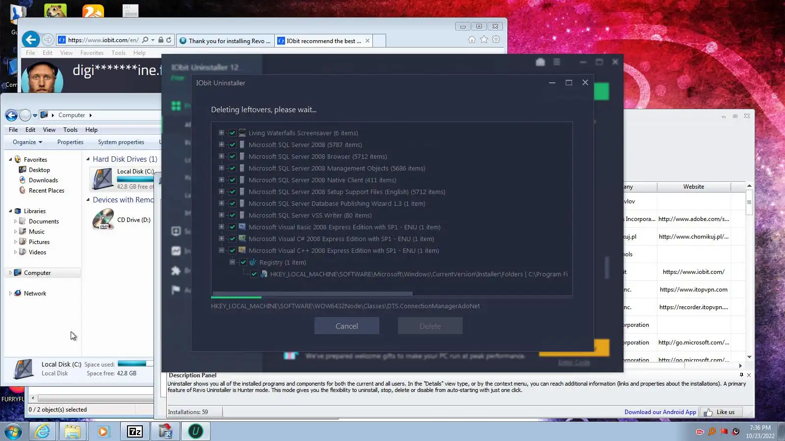
Task: Switch to Thank you for installing Revo tab
Action: 225,41
